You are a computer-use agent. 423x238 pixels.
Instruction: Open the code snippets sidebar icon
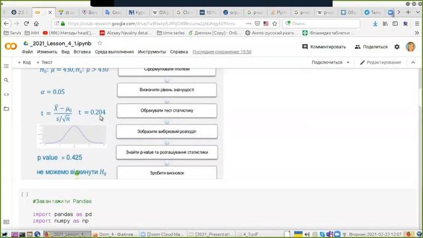pos(6,95)
